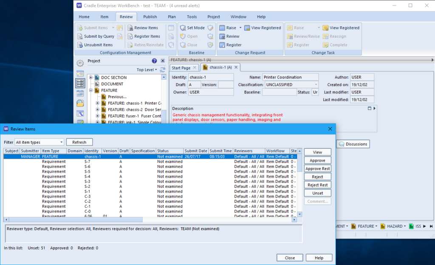Open the Home ribbon tab
This screenshot has height=265, width=435.
coord(84,17)
